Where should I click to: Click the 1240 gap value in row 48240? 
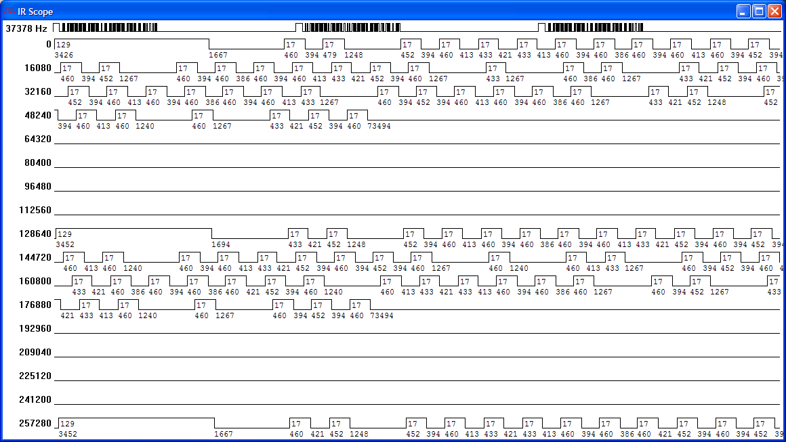tap(145, 126)
